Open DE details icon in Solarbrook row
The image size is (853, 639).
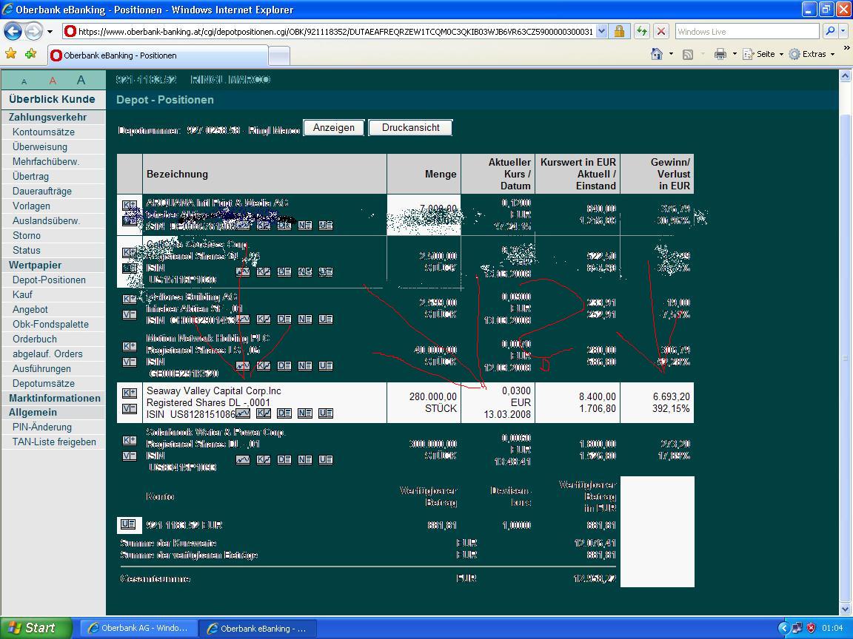pyautogui.click(x=284, y=460)
